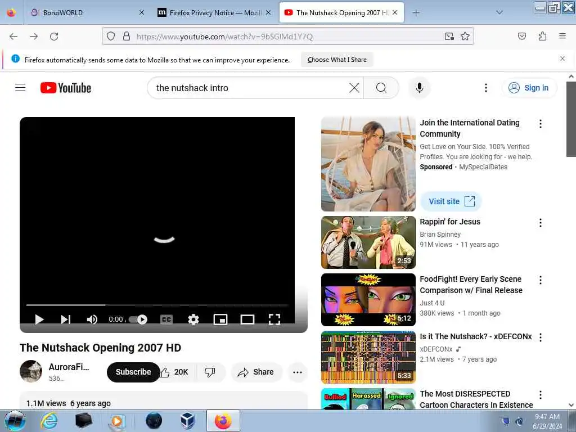
Task: Click the Brian Spinney channel name
Action: 440,235
